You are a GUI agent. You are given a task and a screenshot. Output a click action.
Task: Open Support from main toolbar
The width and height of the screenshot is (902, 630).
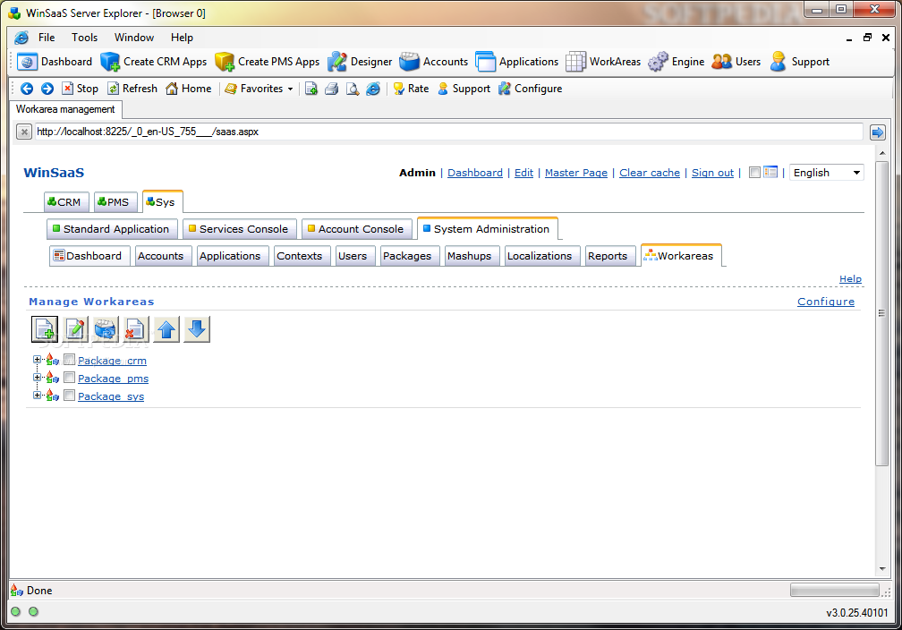click(800, 62)
